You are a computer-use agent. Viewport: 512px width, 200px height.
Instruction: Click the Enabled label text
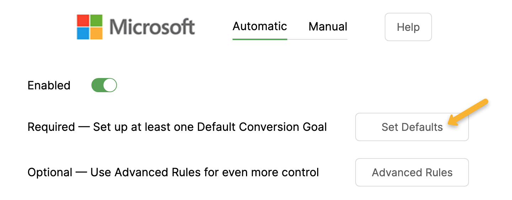[x=49, y=85]
